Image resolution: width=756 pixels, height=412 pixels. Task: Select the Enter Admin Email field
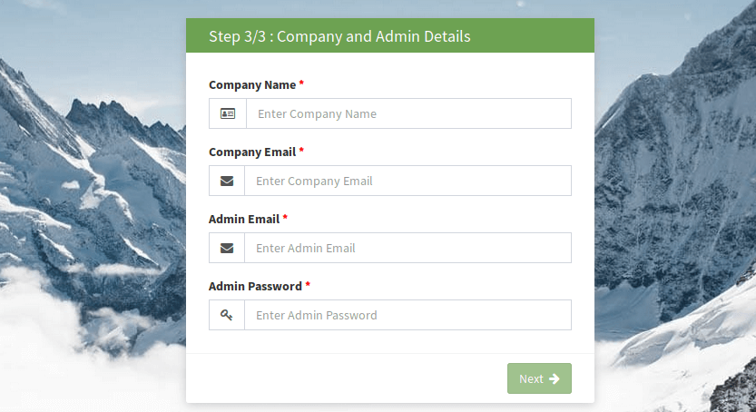(x=407, y=248)
